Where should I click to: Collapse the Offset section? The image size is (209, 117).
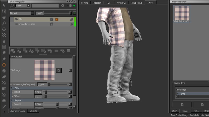(x=12, y=88)
